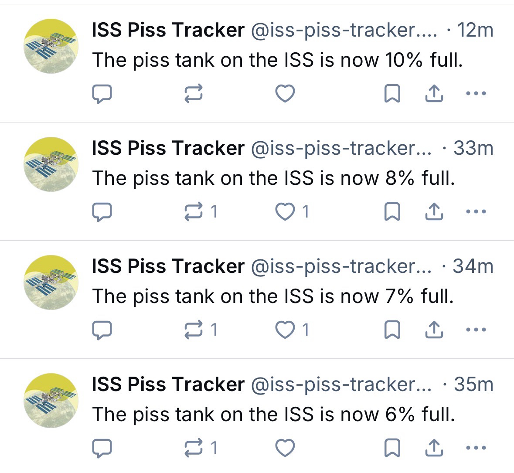This screenshot has width=514, height=473.
Task: Like the 6% full post
Action: (x=285, y=448)
